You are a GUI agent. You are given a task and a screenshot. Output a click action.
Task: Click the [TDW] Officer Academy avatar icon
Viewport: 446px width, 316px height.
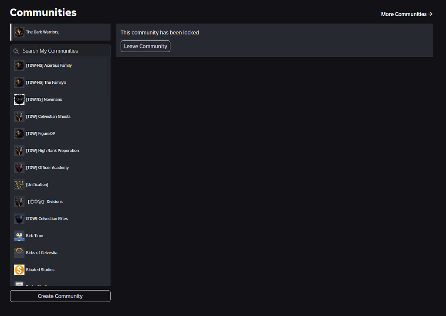tap(19, 168)
